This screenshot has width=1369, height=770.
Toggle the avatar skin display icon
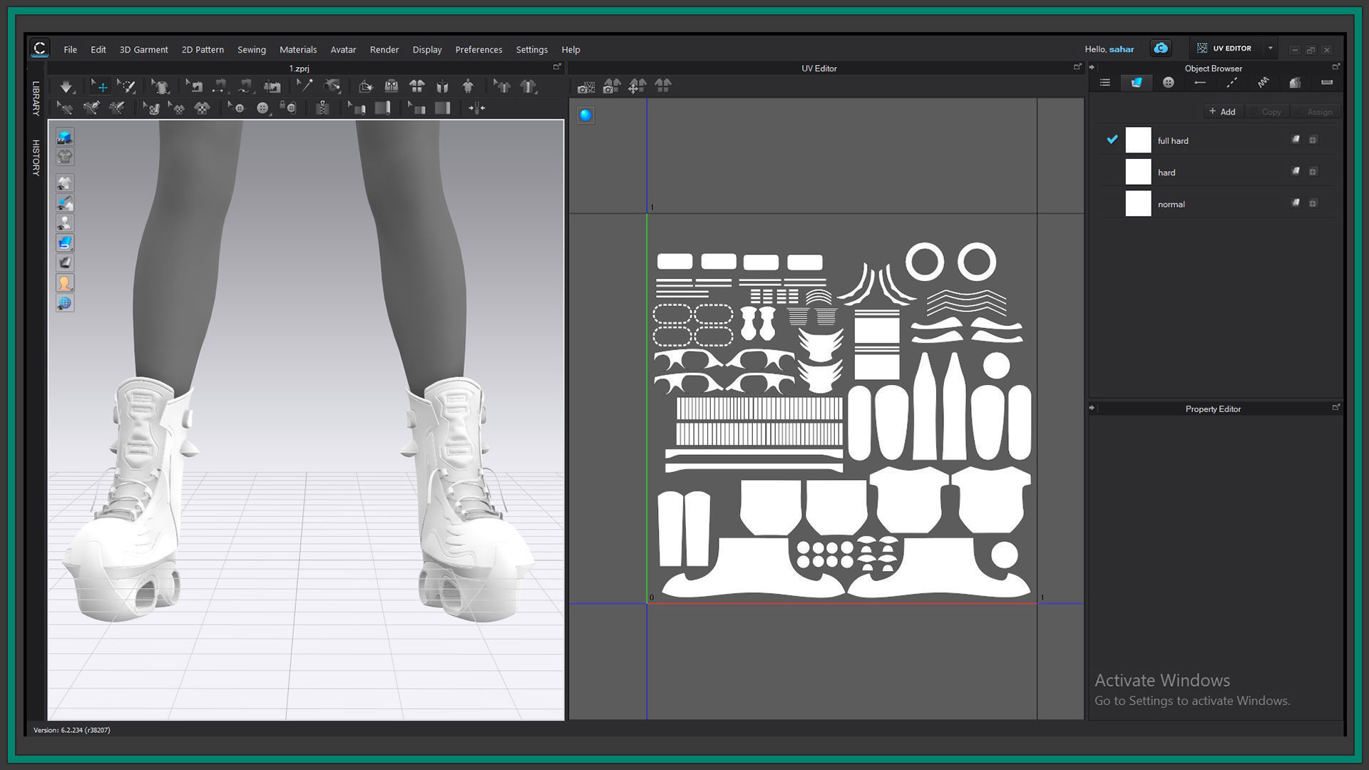[65, 283]
